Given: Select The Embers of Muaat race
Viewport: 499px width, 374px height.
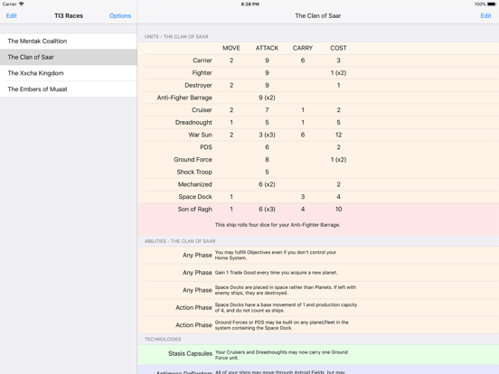Looking at the screenshot, I should [x=69, y=89].
